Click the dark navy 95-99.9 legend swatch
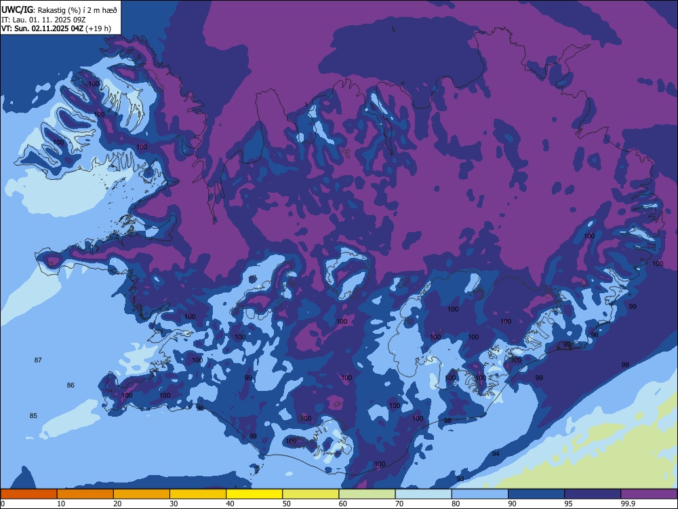The height and width of the screenshot is (509, 678). pyautogui.click(x=593, y=494)
